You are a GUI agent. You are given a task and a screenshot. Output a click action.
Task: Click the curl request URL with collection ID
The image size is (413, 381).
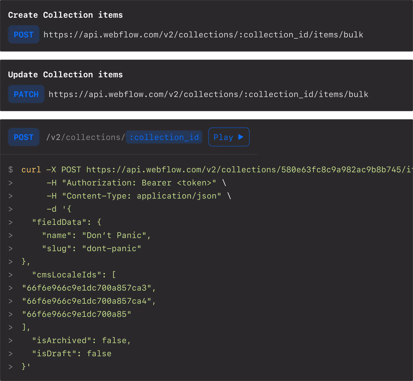pyautogui.click(x=249, y=170)
